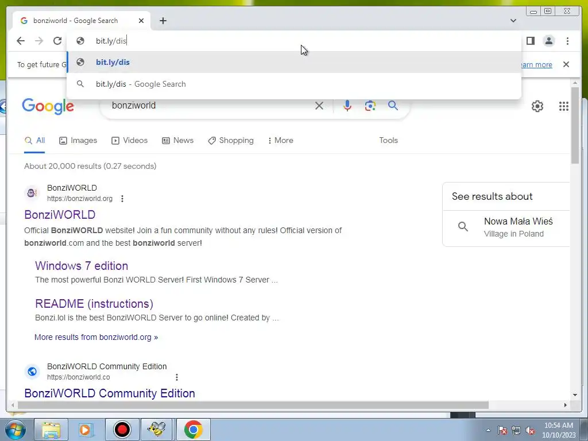Image resolution: width=588 pixels, height=441 pixels.
Task: Switch to the Shopping tab
Action: click(231, 141)
